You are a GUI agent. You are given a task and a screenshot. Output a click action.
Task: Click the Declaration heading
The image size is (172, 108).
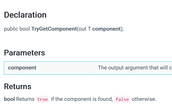(x=25, y=15)
